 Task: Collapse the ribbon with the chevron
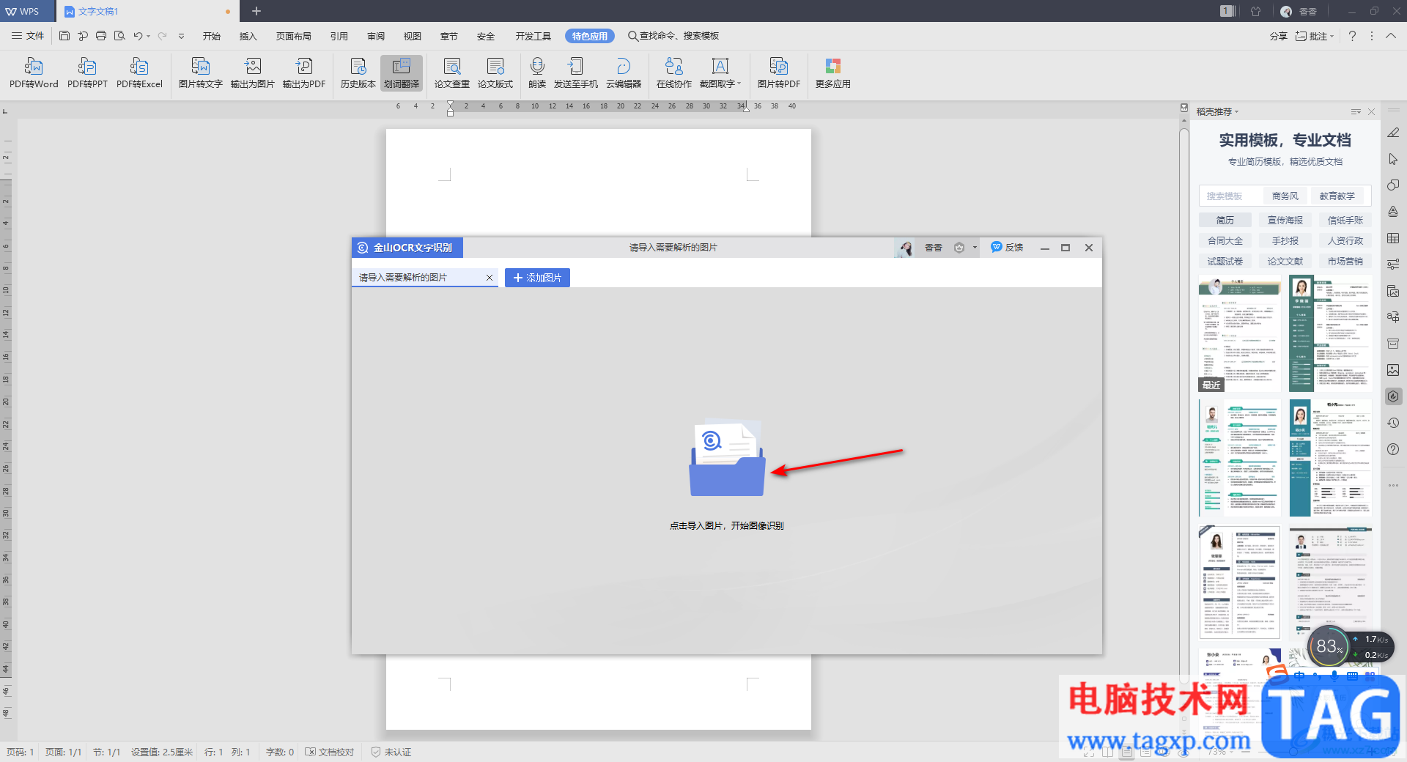1391,36
